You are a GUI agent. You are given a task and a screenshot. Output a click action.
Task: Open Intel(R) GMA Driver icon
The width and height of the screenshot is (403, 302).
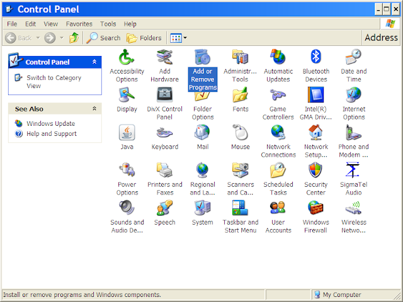coord(316,94)
